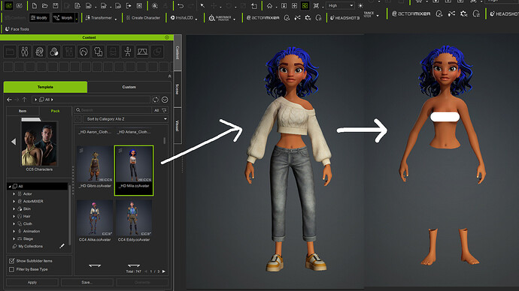Open the Scene side tab

pyautogui.click(x=177, y=89)
